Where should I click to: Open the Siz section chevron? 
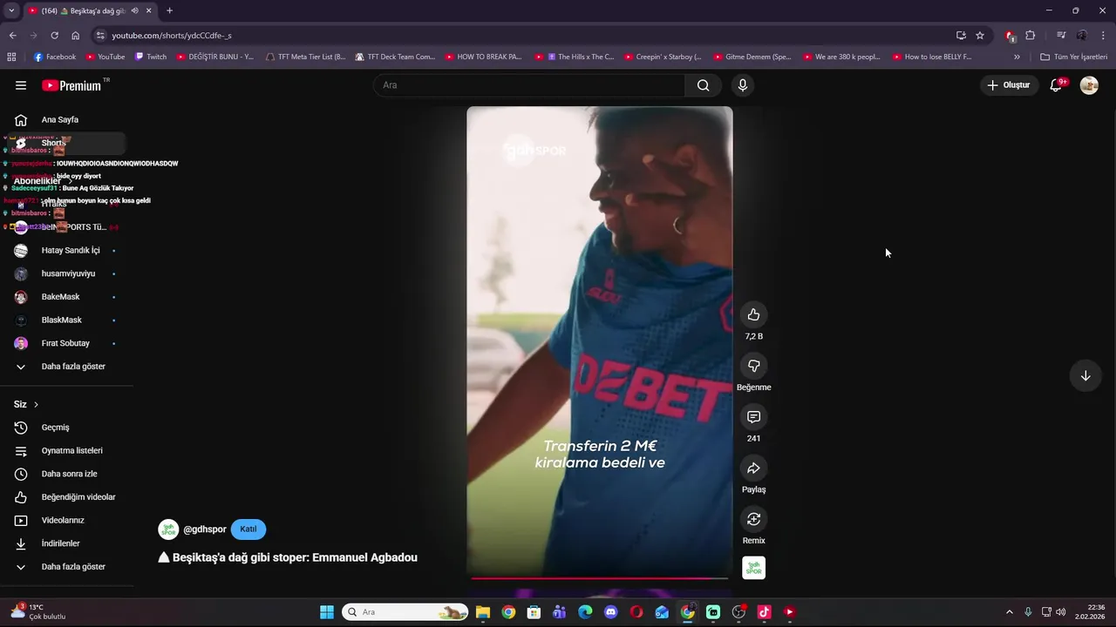36,405
